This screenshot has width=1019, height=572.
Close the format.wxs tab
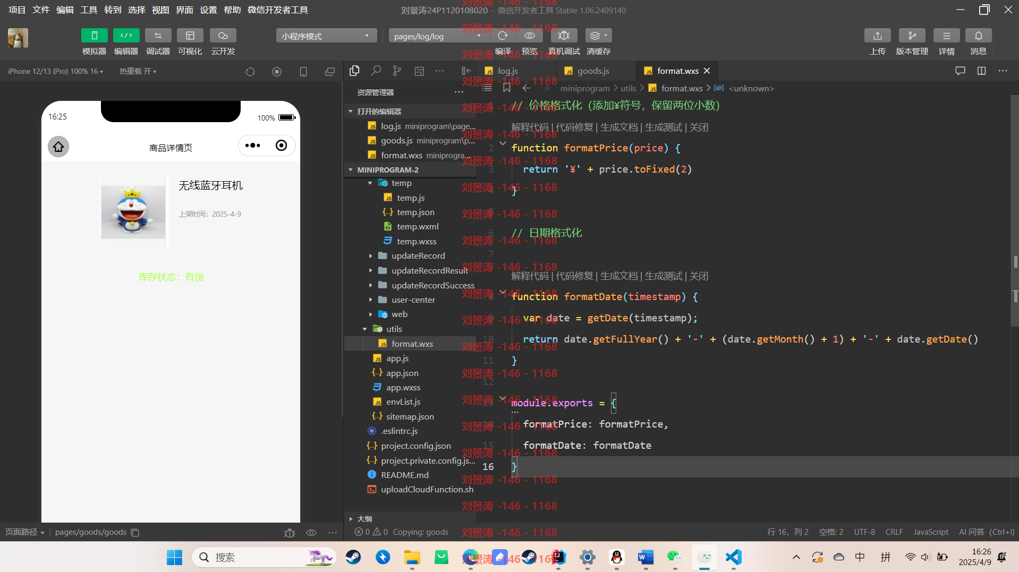pos(707,71)
